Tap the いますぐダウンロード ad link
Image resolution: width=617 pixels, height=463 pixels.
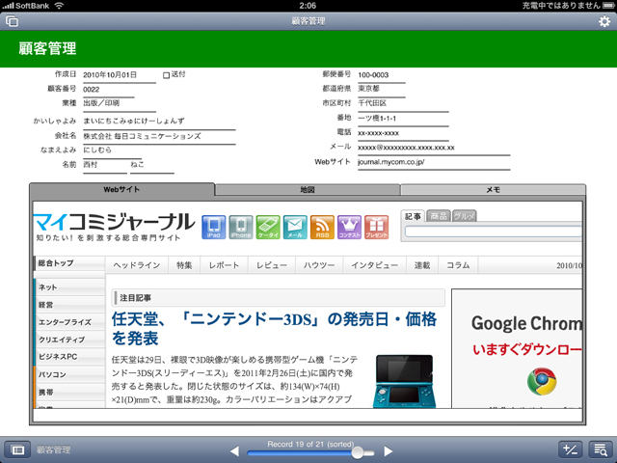tap(526, 349)
